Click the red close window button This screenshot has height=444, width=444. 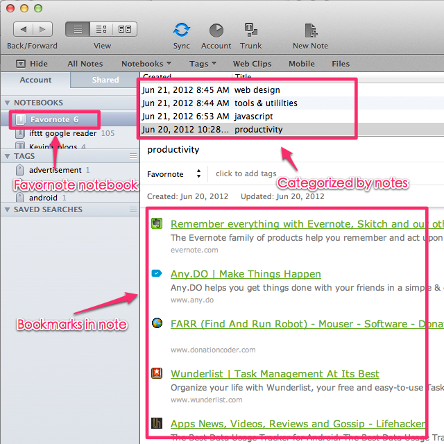(10, 8)
